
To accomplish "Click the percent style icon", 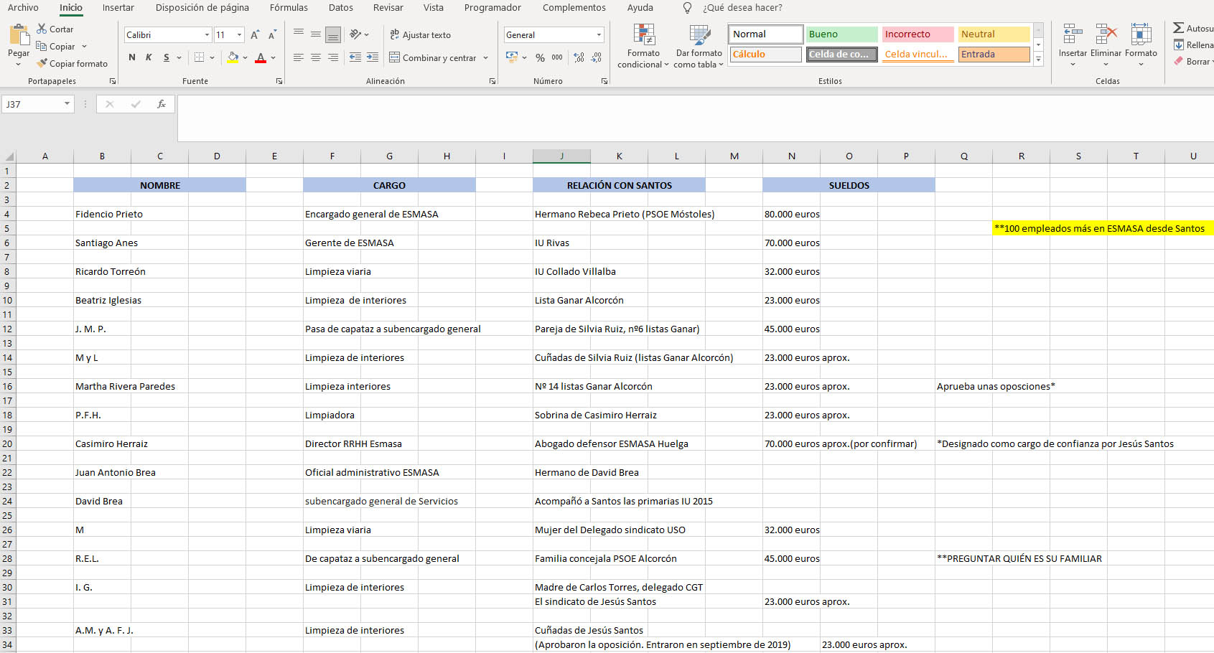I will 540,57.
